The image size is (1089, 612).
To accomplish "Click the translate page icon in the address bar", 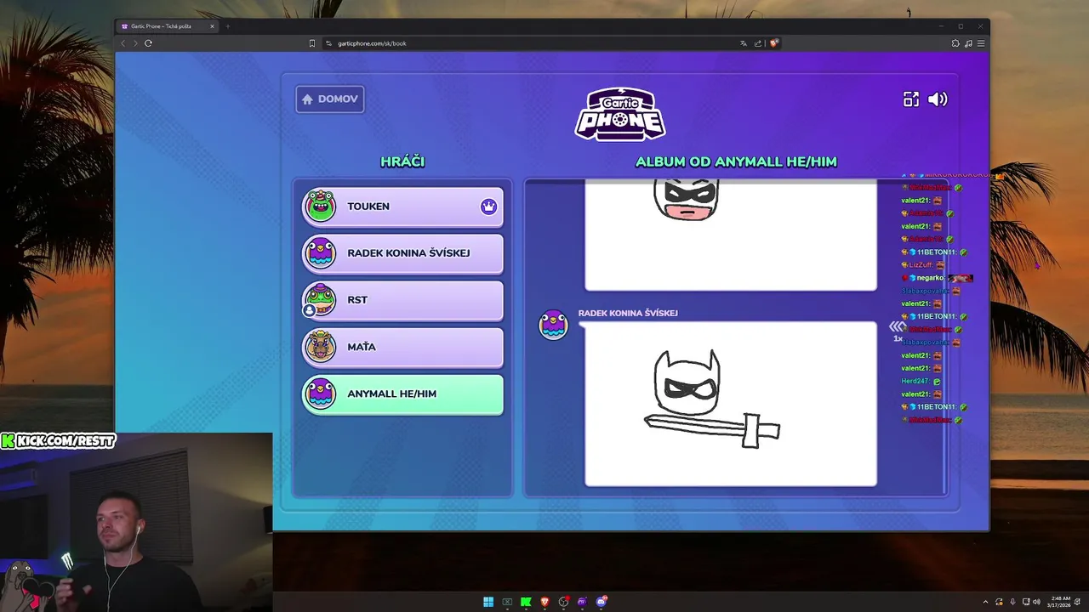I will 744,43.
